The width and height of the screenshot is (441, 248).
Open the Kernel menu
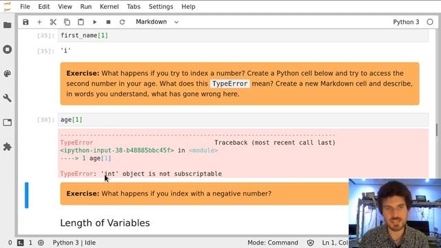pos(109,7)
